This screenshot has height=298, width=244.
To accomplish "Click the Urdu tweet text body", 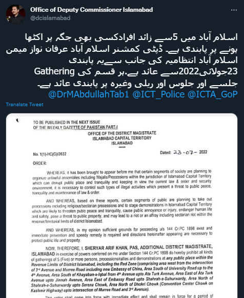I will pos(121,60).
